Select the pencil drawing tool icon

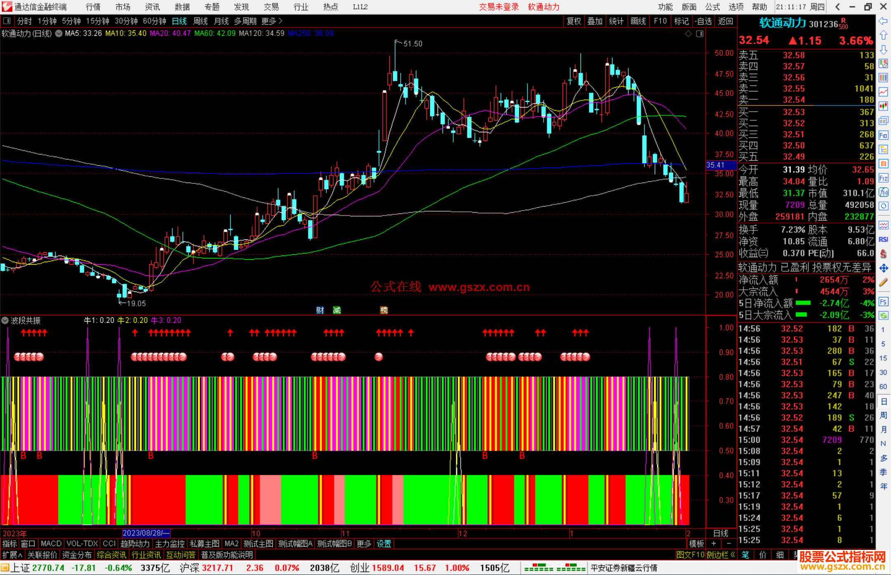(883, 282)
